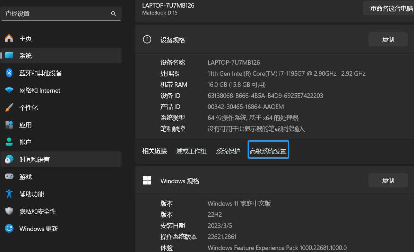Click the OS build 22621.2861 value
414x252 pixels.
point(222,237)
